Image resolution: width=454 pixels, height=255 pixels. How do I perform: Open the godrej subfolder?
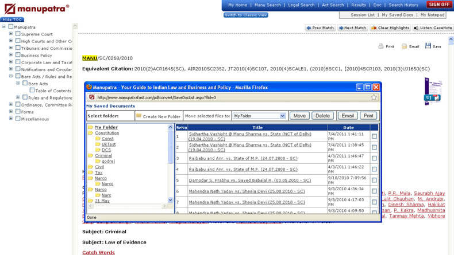click(x=108, y=161)
